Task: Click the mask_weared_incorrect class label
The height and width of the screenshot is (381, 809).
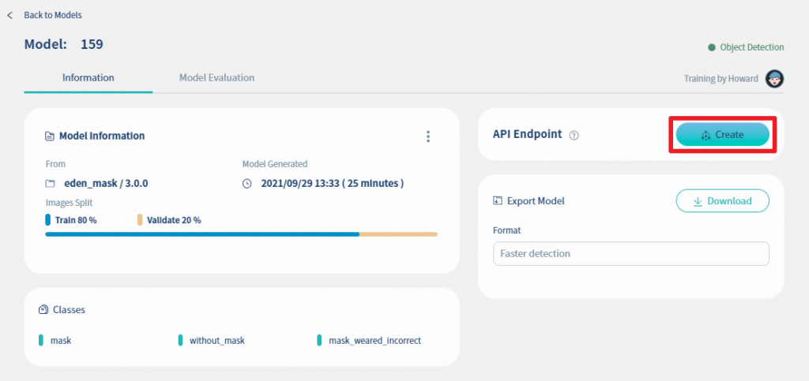Action: 375,340
